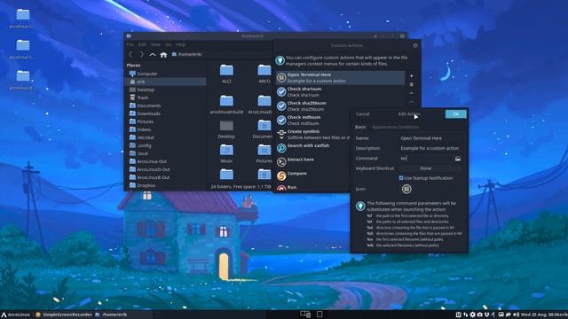This screenshot has width=568, height=319.
Task: Switch to Appearance Conditions tab
Action: tap(395, 127)
